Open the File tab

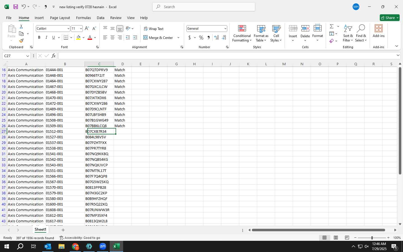[x=9, y=18]
